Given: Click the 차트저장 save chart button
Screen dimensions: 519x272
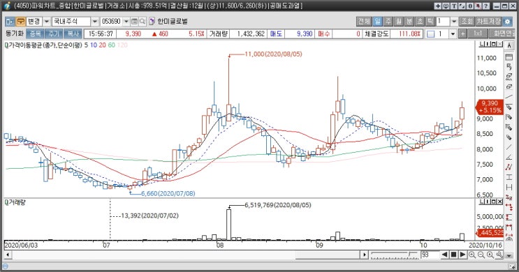Looking at the screenshot, I should [x=488, y=22].
